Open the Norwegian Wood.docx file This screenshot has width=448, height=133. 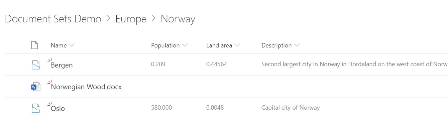click(86, 87)
